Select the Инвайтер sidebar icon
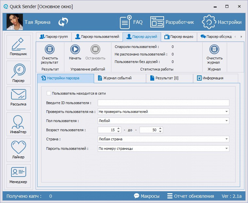The image size is (248, 203). [x=18, y=124]
